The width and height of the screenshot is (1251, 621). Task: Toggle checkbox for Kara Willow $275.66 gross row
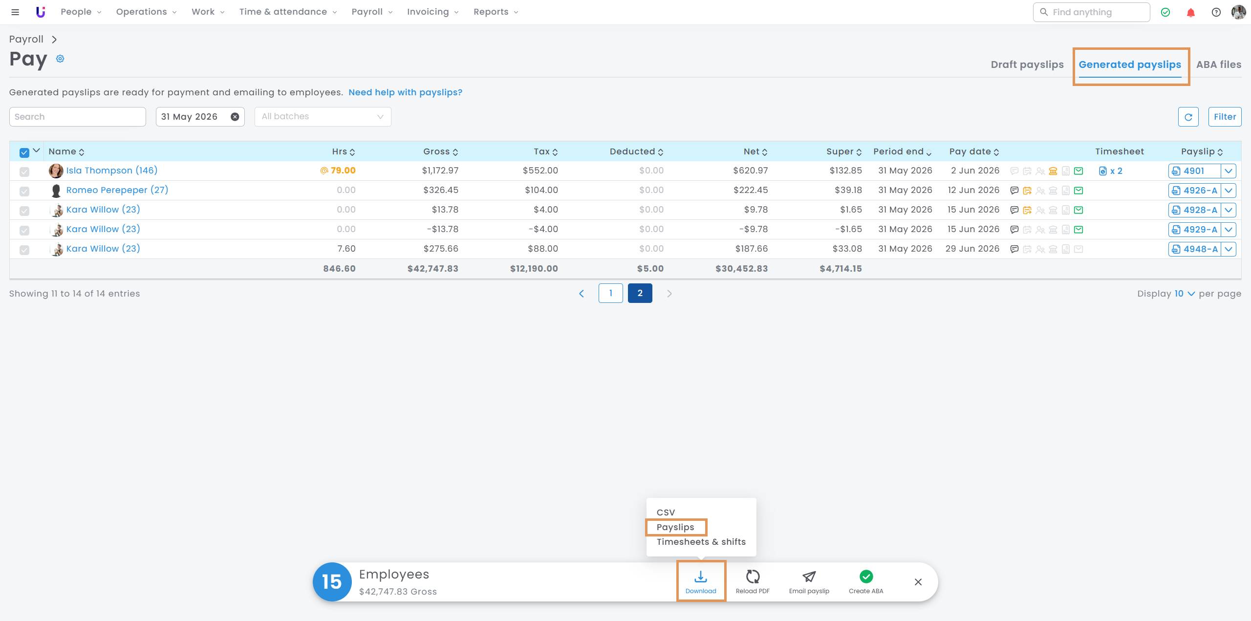pos(24,250)
